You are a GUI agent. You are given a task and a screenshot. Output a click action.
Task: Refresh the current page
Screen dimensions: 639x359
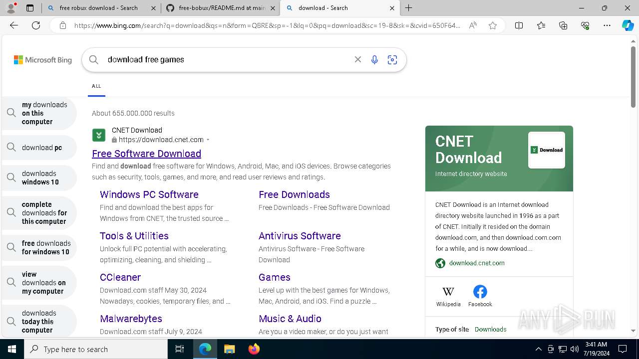tap(36, 25)
